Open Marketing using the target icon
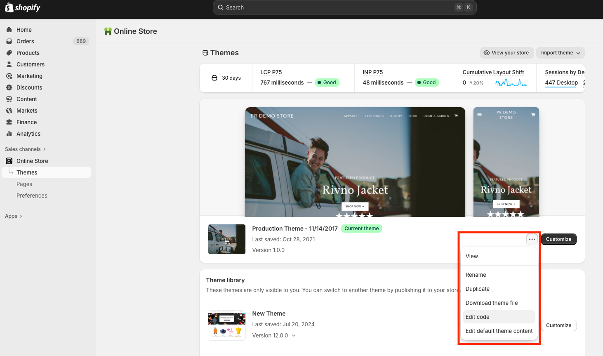603x356 pixels. coord(9,76)
